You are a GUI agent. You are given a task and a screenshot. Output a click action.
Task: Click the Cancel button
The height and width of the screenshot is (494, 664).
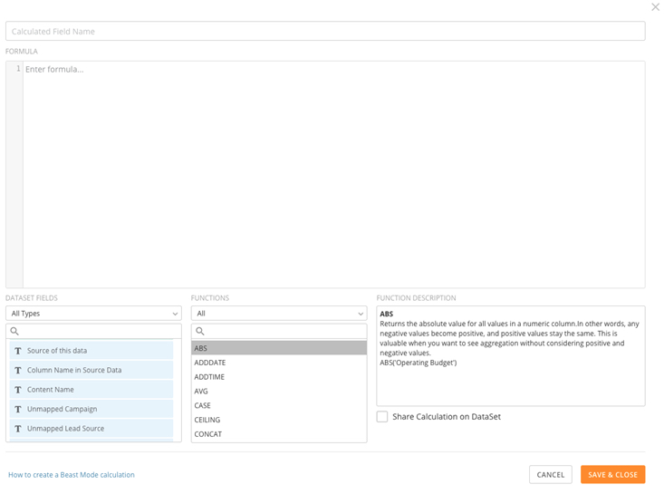[x=550, y=475]
